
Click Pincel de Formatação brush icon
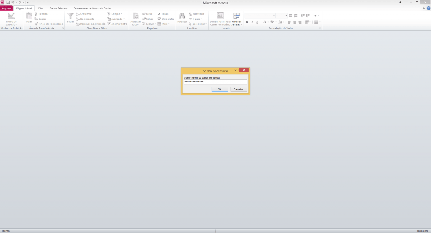[36, 24]
